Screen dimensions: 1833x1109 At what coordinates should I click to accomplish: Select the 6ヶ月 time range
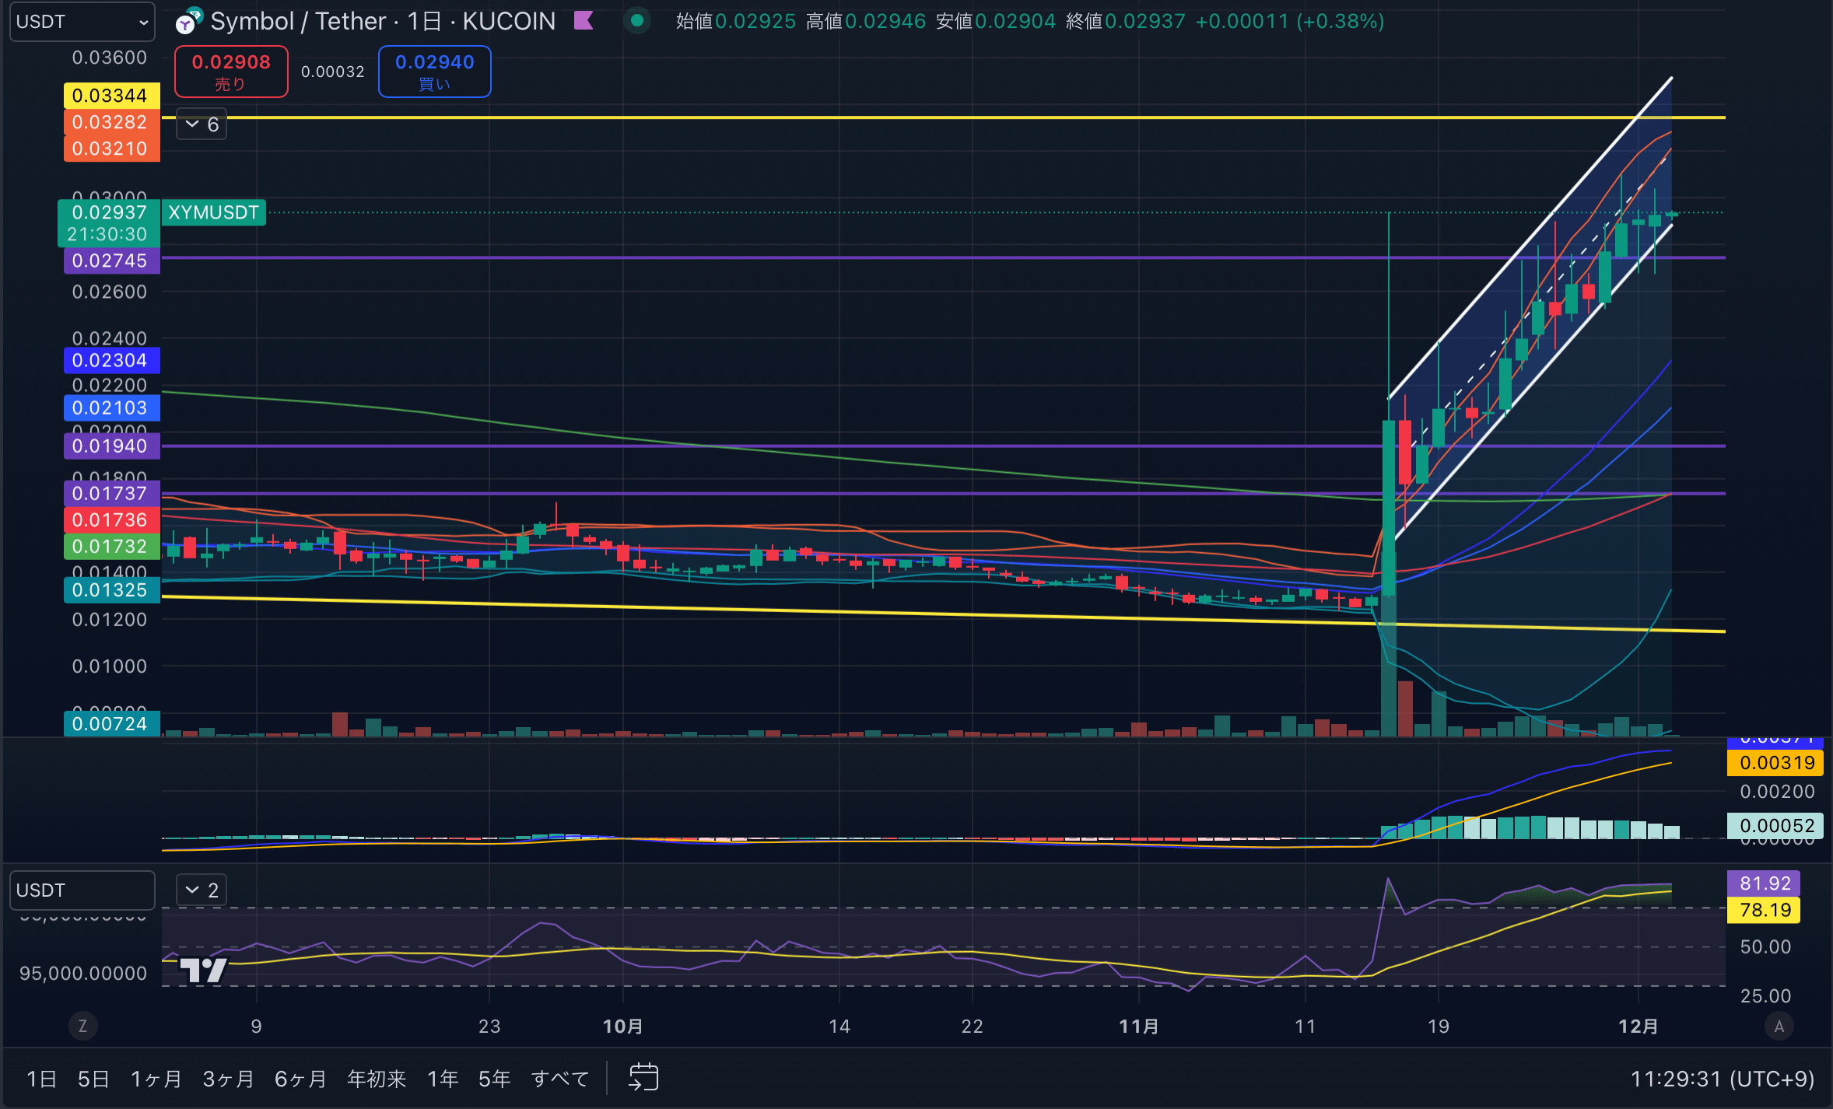[x=300, y=1079]
